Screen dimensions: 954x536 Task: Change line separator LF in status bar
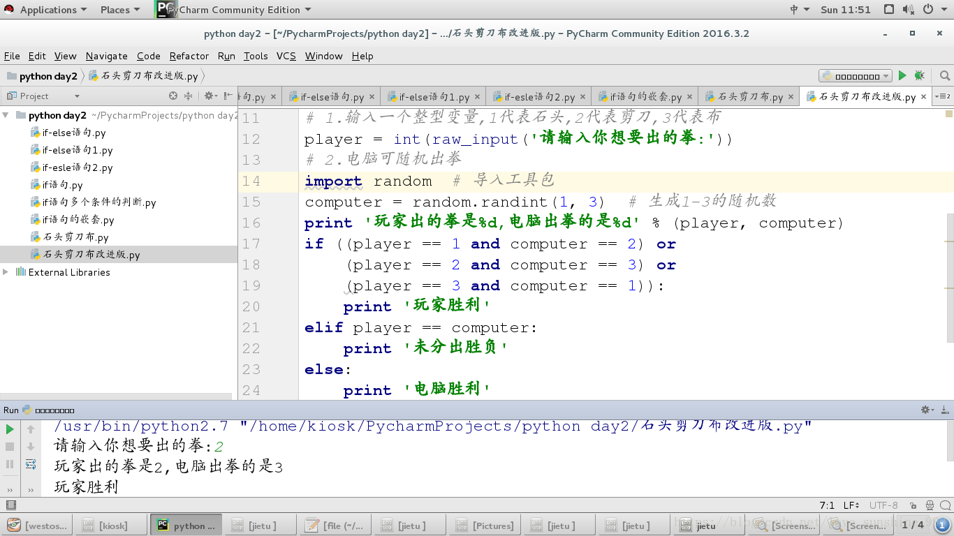[x=851, y=505]
